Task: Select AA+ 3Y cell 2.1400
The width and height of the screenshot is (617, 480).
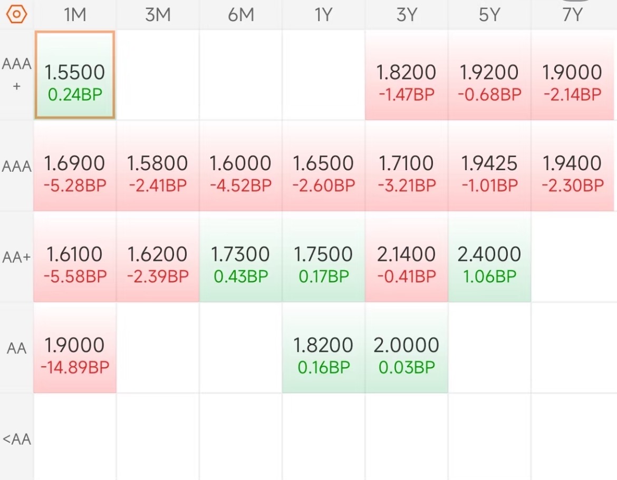Action: 407,257
